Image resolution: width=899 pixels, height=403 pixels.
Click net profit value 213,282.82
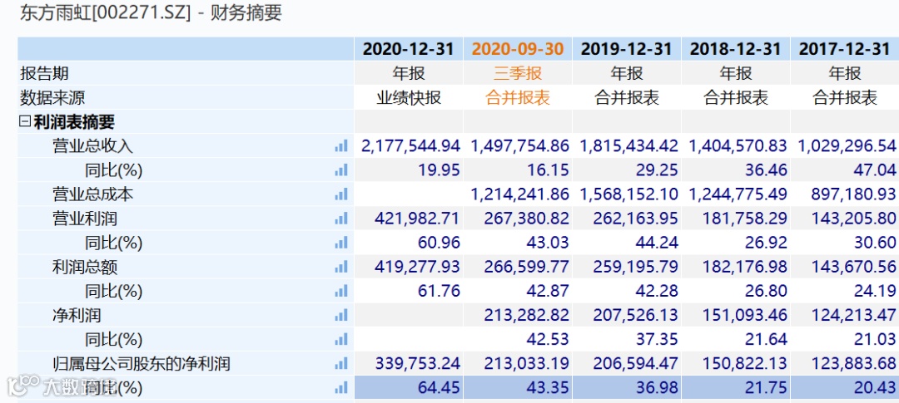tap(526, 315)
